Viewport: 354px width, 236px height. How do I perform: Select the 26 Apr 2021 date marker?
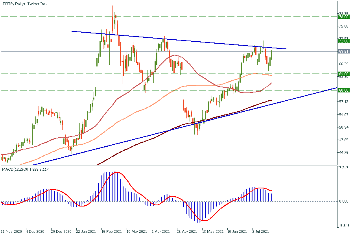coord(187,232)
